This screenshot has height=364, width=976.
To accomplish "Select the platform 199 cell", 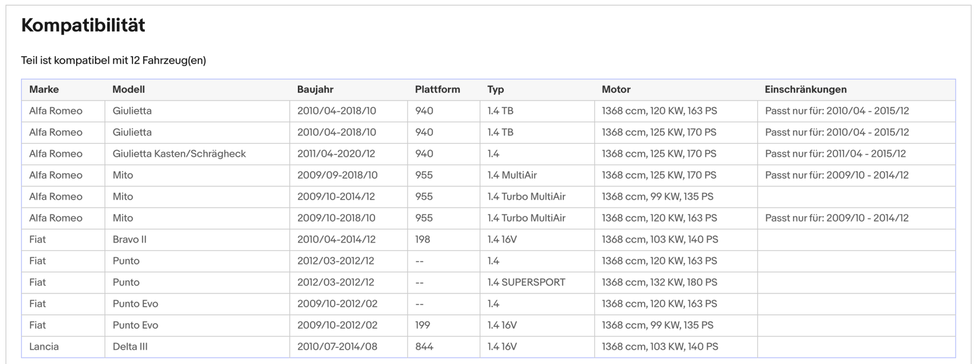I will coord(423,325).
